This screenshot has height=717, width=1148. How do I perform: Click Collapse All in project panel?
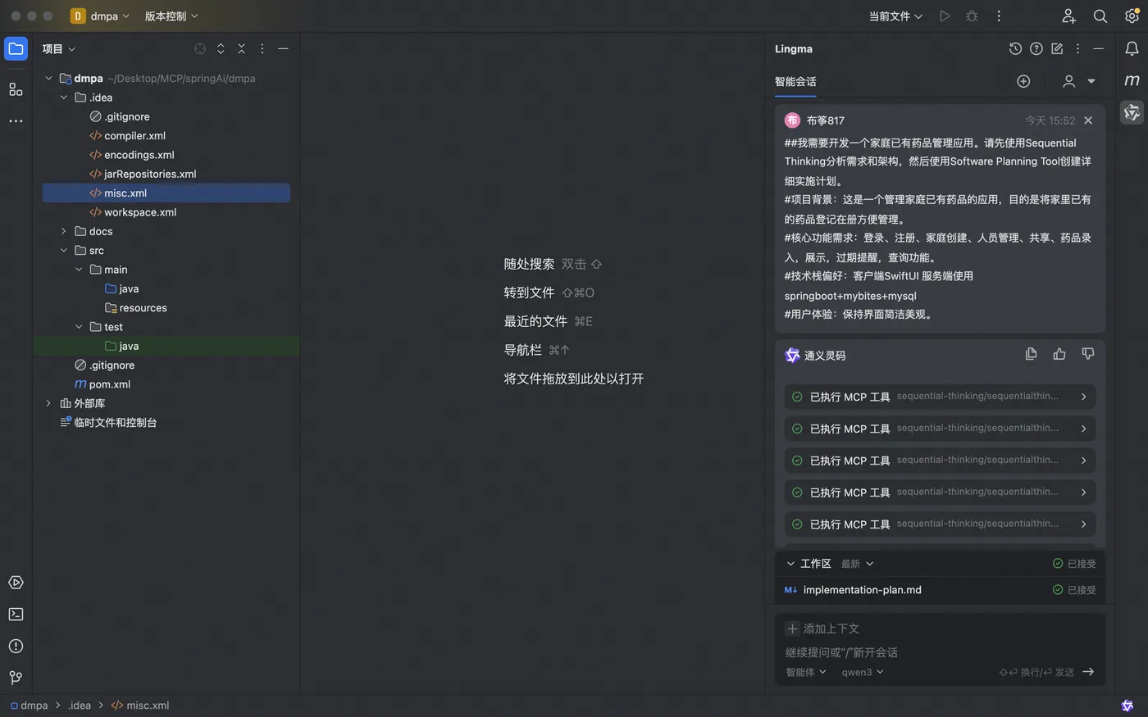(241, 49)
